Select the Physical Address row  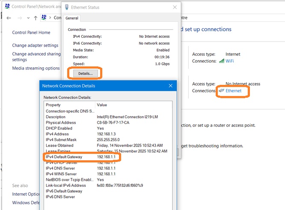[81, 123]
